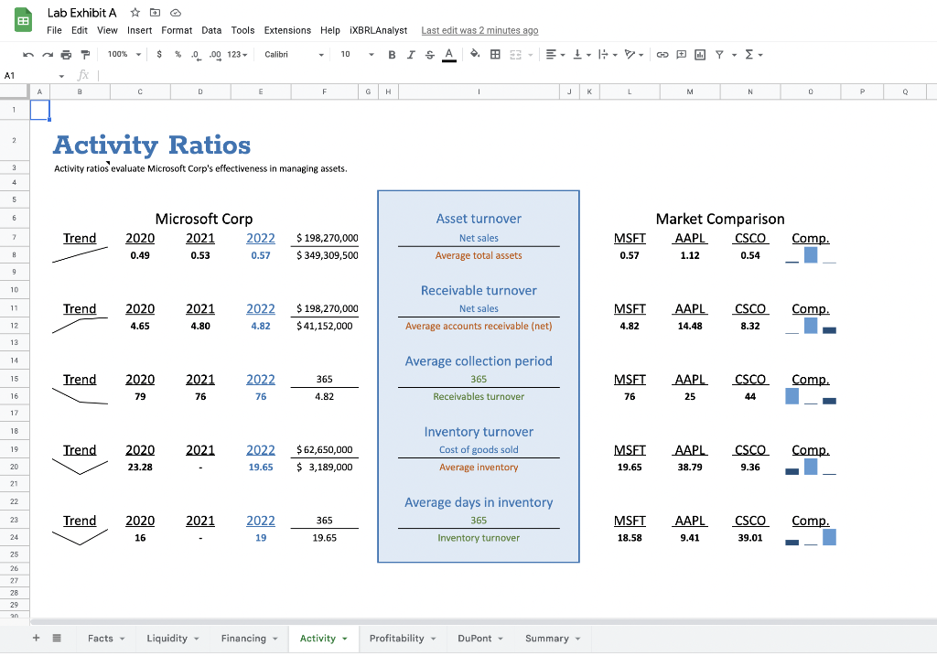Click the Insert chart icon

pyautogui.click(x=700, y=54)
